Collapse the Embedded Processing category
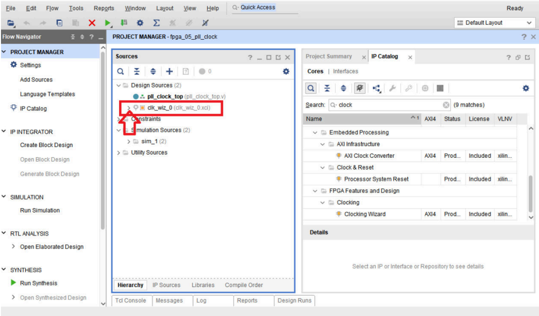 point(315,133)
